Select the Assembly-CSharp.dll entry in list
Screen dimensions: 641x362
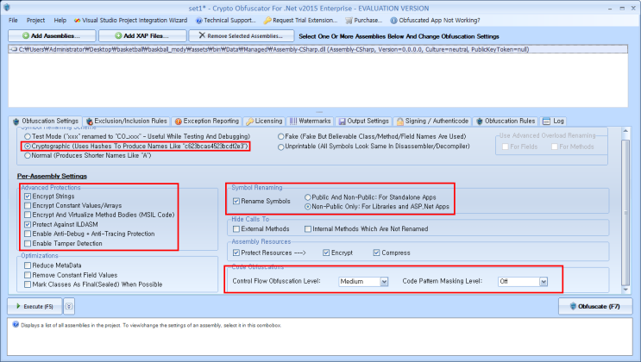click(173, 51)
